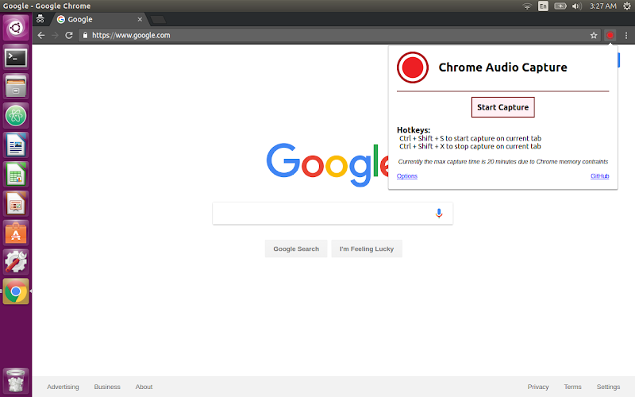Viewport: 635px width, 397px height.
Task: Open the battery indicator menu
Action: point(560,6)
